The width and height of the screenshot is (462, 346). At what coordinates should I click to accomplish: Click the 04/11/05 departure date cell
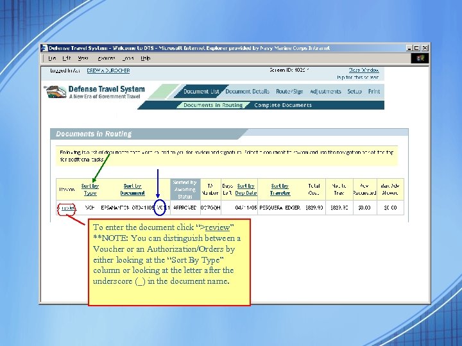246,208
